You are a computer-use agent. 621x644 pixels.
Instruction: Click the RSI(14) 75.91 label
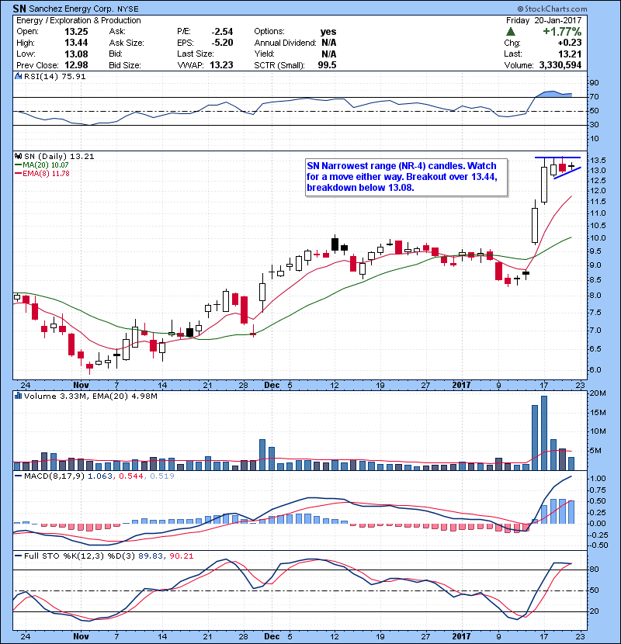point(54,76)
